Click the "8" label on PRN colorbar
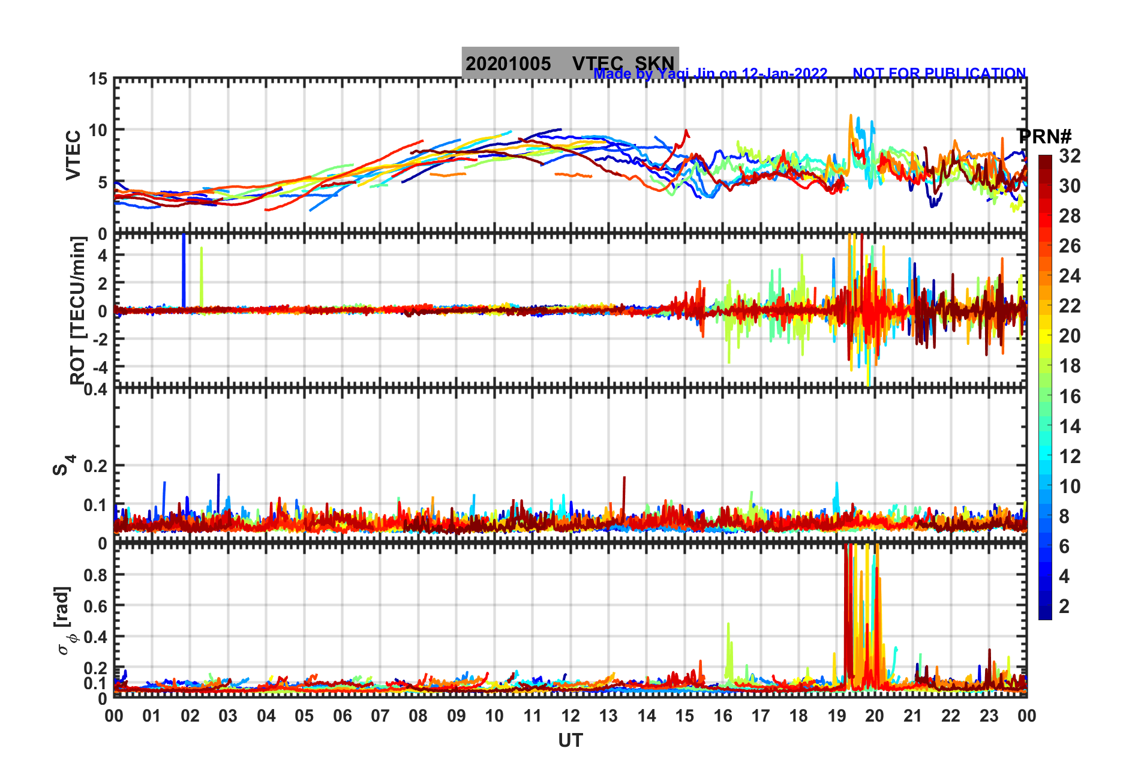The width and height of the screenshot is (1141, 775). pos(1064,516)
